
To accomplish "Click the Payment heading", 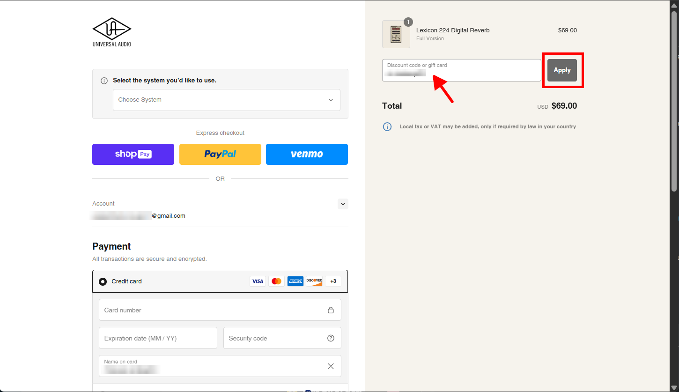I will pyautogui.click(x=111, y=246).
